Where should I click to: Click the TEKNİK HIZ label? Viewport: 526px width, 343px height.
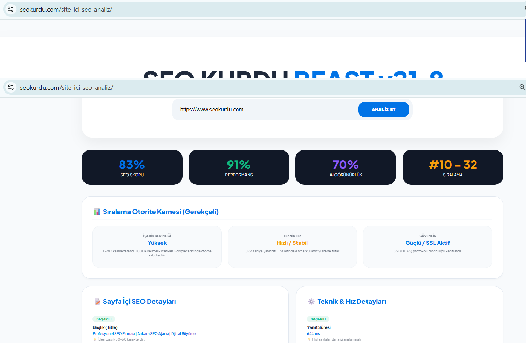293,236
